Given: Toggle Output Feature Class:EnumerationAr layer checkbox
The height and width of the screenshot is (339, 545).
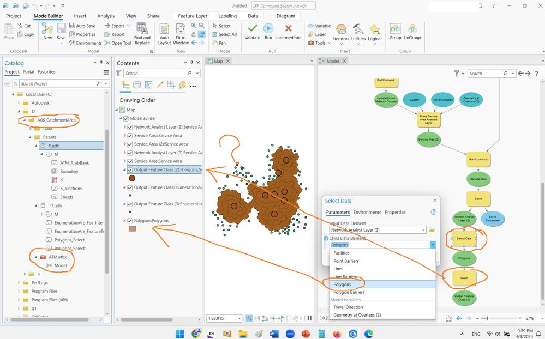Looking at the screenshot, I should point(130,187).
